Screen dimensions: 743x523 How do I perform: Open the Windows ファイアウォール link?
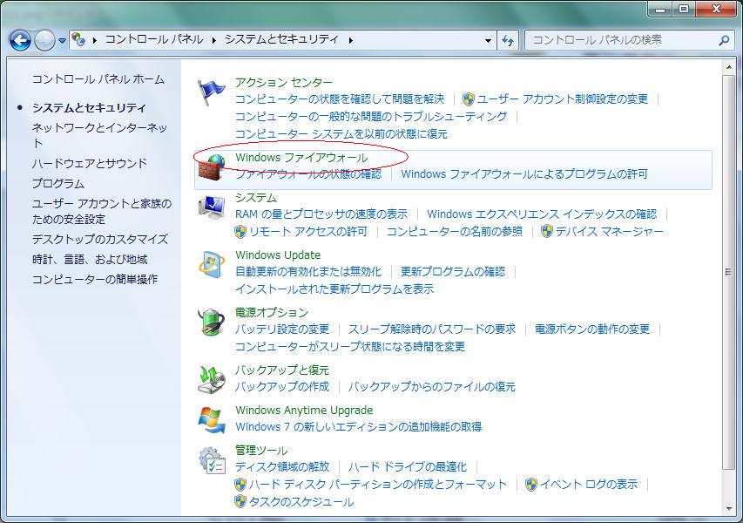(301, 158)
